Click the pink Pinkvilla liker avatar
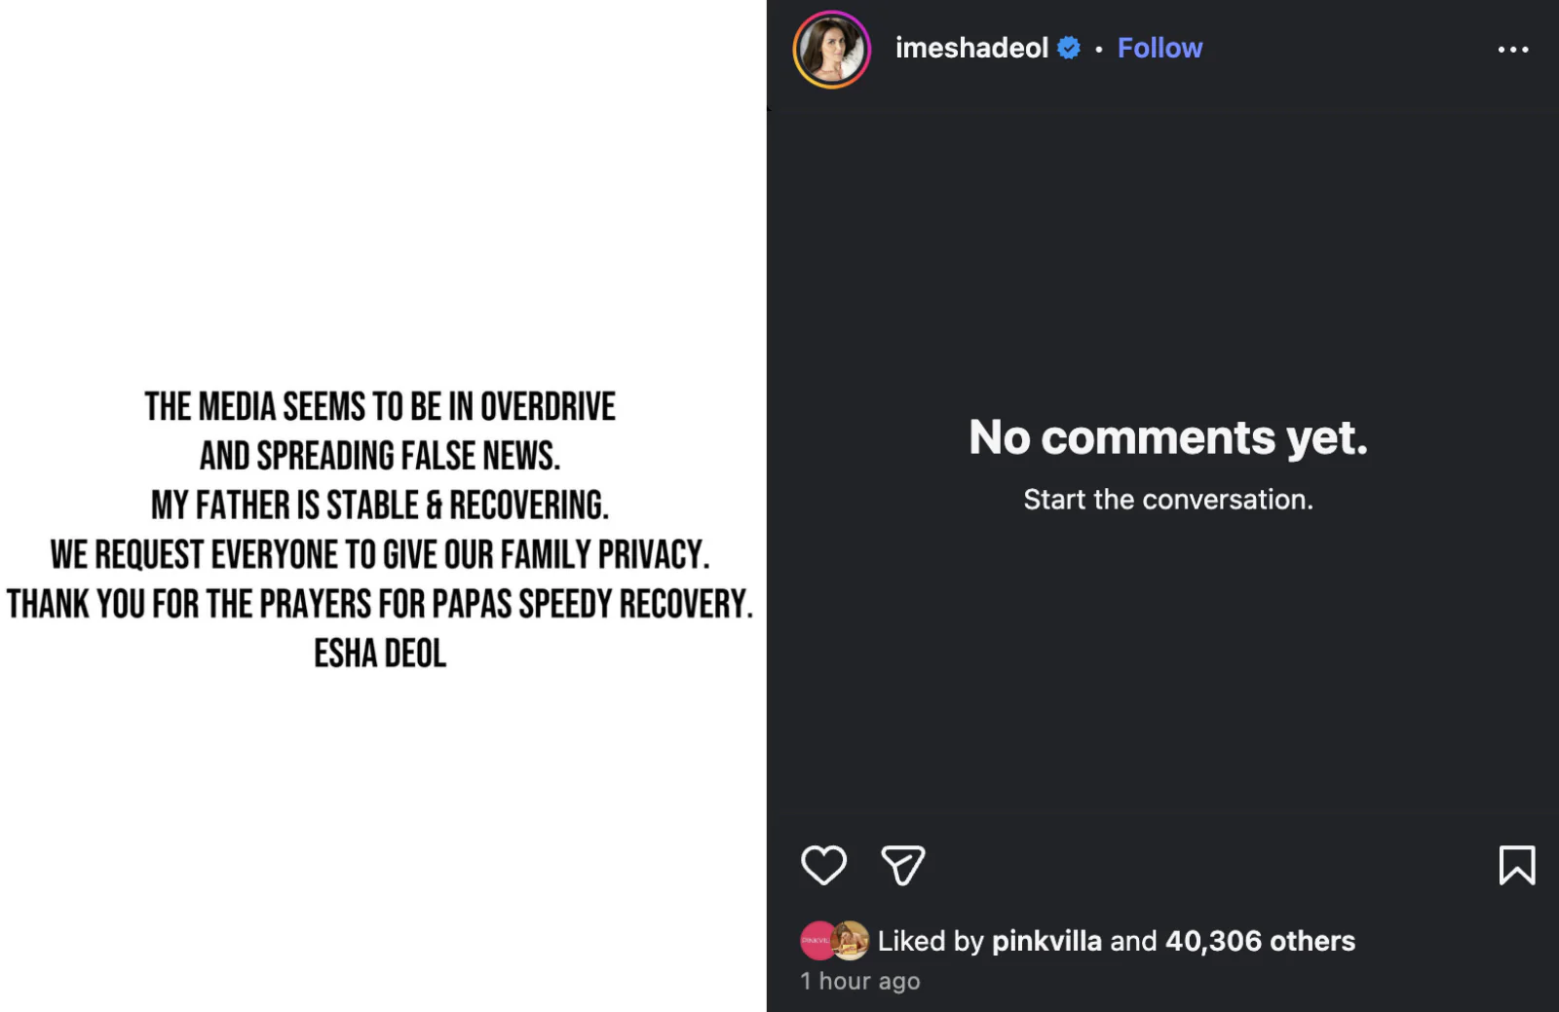Image resolution: width=1559 pixels, height=1012 pixels. tap(817, 941)
